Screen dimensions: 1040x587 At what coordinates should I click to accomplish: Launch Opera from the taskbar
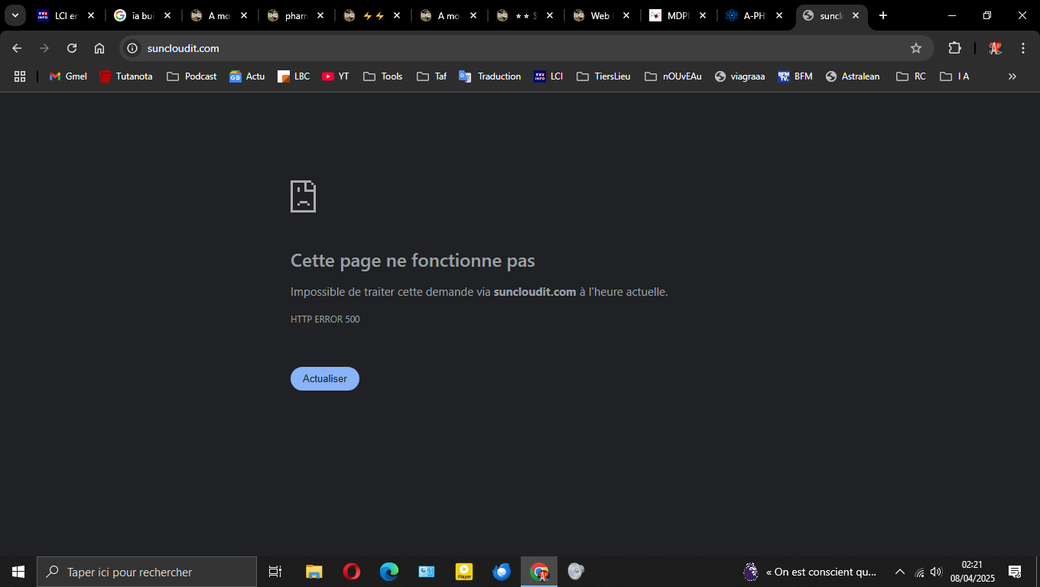352,572
